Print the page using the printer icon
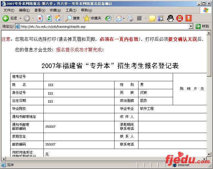Image resolution: width=213 pixels, height=169 pixels. pos(130,18)
